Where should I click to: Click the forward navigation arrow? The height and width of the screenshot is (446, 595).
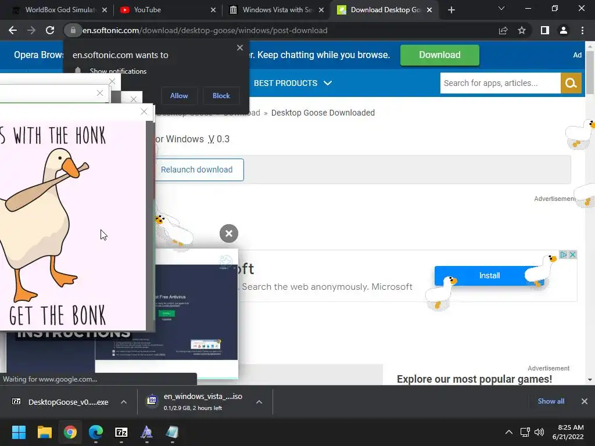31,30
